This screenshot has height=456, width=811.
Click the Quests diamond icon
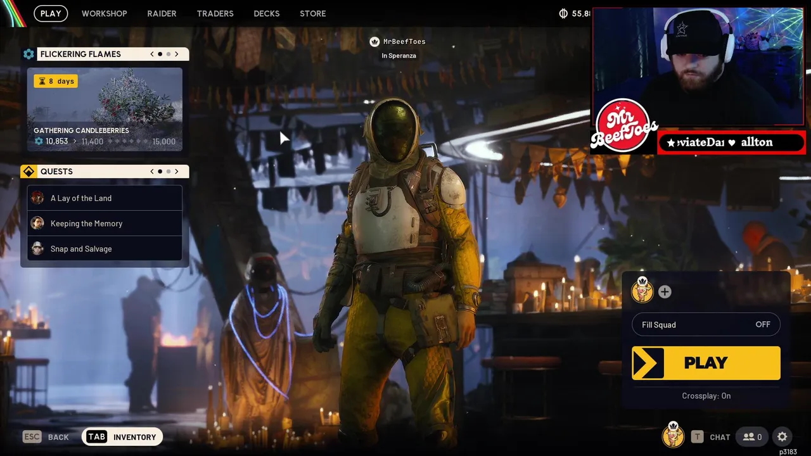29,172
